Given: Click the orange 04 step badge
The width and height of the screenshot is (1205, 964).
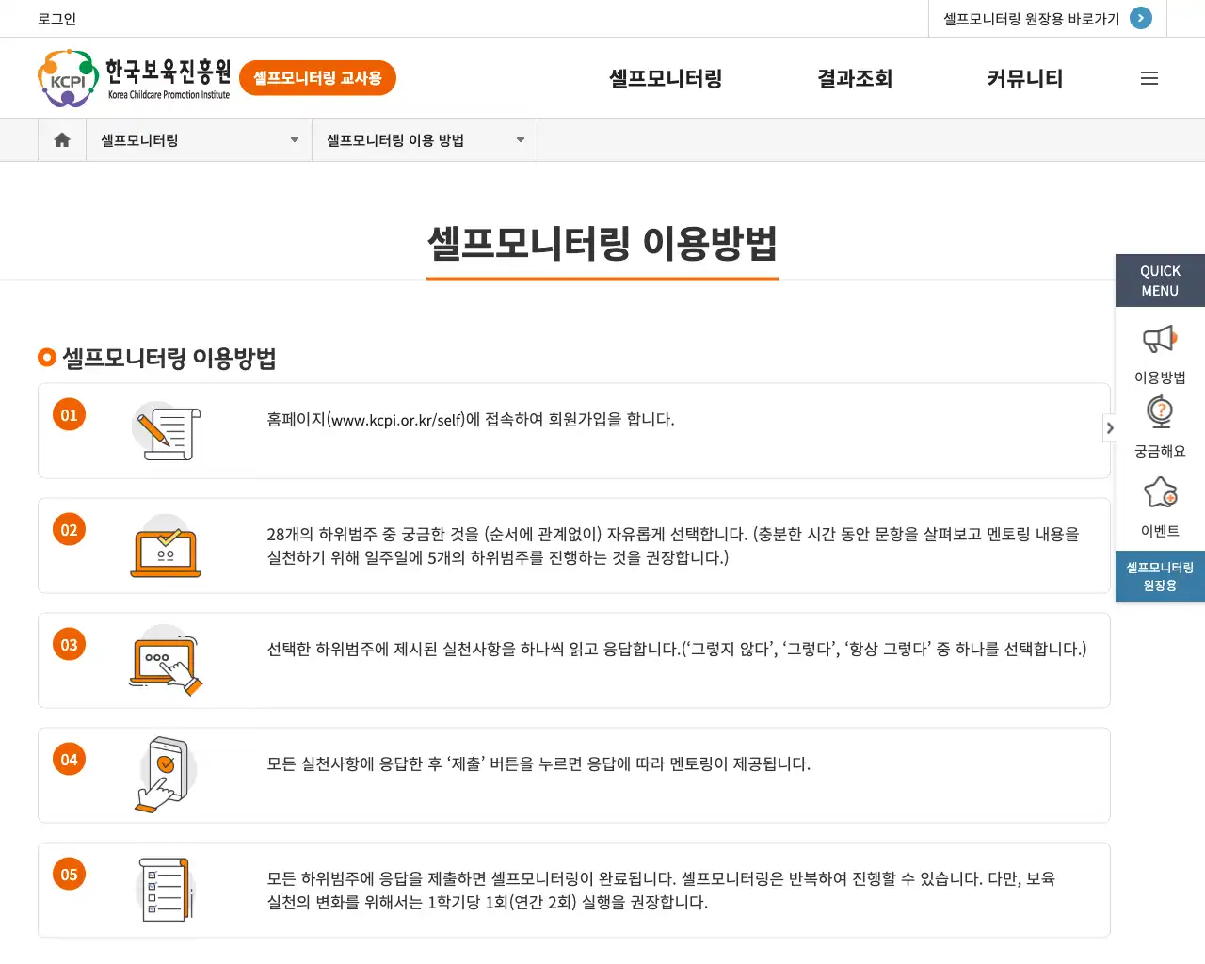Looking at the screenshot, I should point(69,760).
